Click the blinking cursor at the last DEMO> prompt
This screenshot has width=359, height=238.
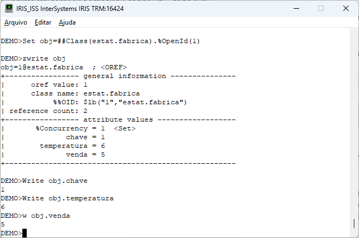25,234
